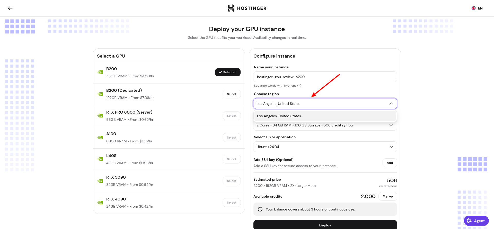Choose the Los Angeles, United States option

[325, 116]
